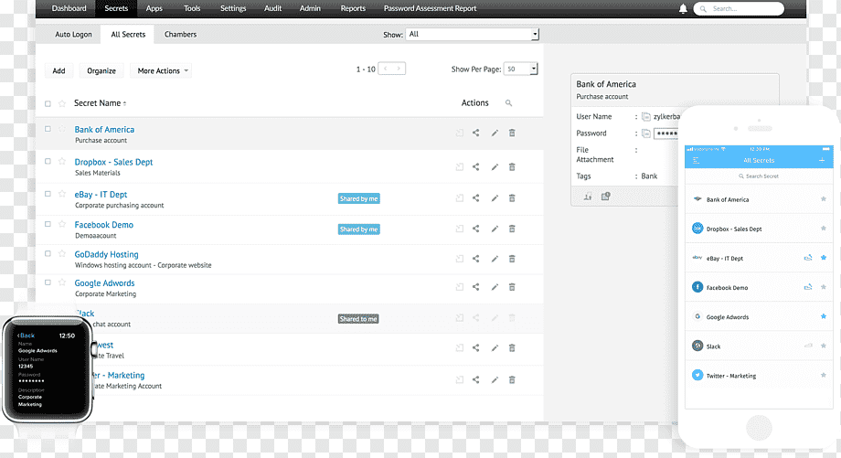Viewport: 841px width, 458px height.
Task: Delete the eBay - IT Dept secret
Action: (x=512, y=197)
